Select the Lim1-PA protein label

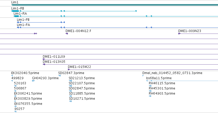pos(23,25)
